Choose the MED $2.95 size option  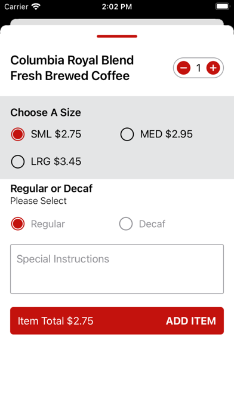click(x=156, y=134)
